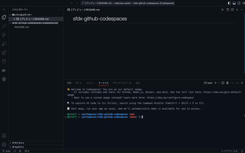The image size is (245, 153).
Task: Expand the アウトライン section
Action: click(36, 143)
